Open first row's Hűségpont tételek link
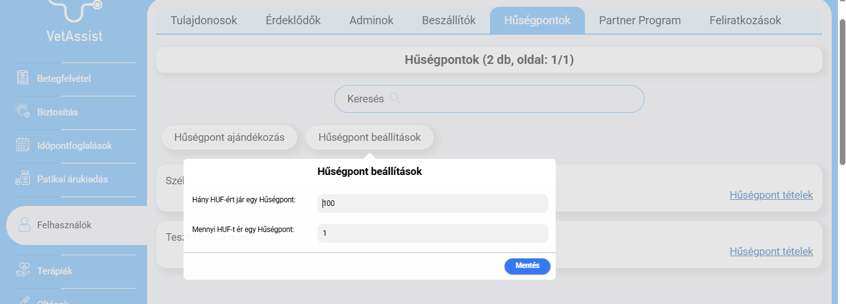The height and width of the screenshot is (304, 846). (x=771, y=195)
